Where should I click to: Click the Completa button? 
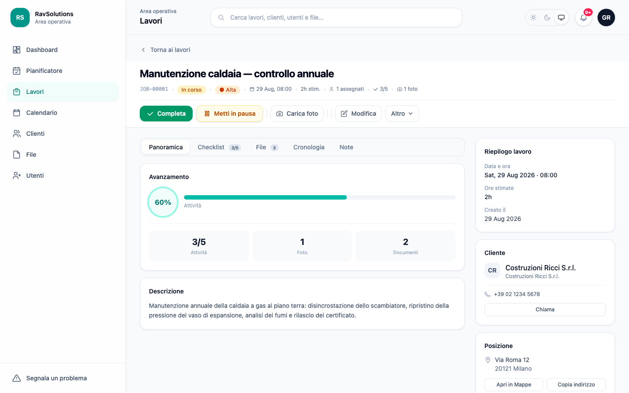coord(166,114)
